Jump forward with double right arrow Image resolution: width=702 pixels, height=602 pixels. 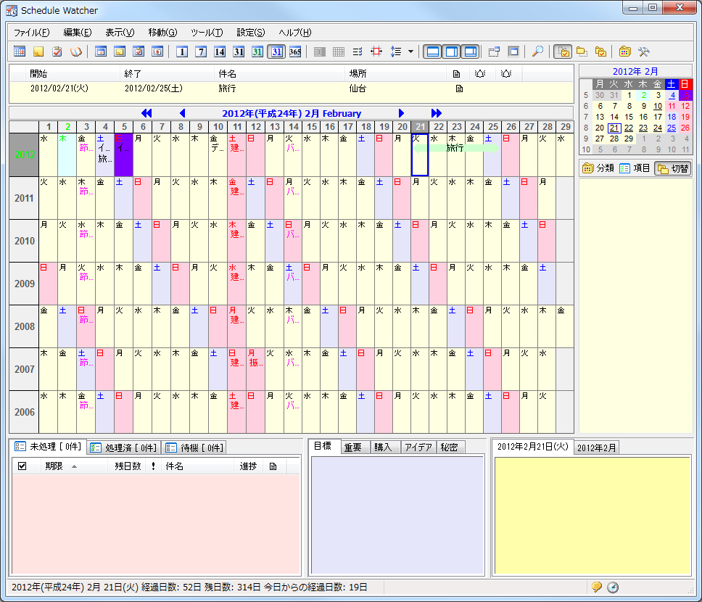pos(437,113)
